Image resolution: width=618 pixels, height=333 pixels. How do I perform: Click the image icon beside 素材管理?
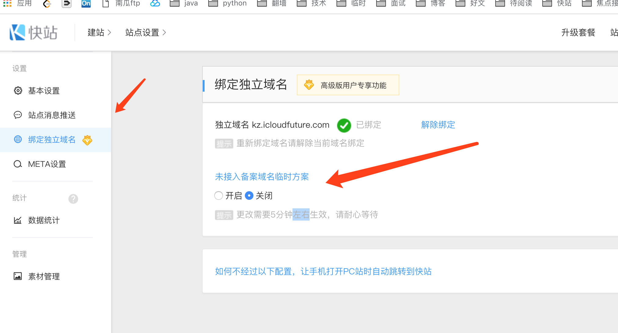[18, 276]
